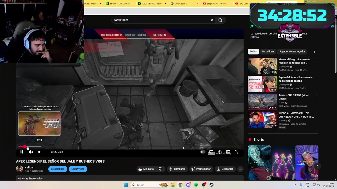Click the Promocionar button
The height and width of the screenshot is (189, 337).
click(x=201, y=169)
